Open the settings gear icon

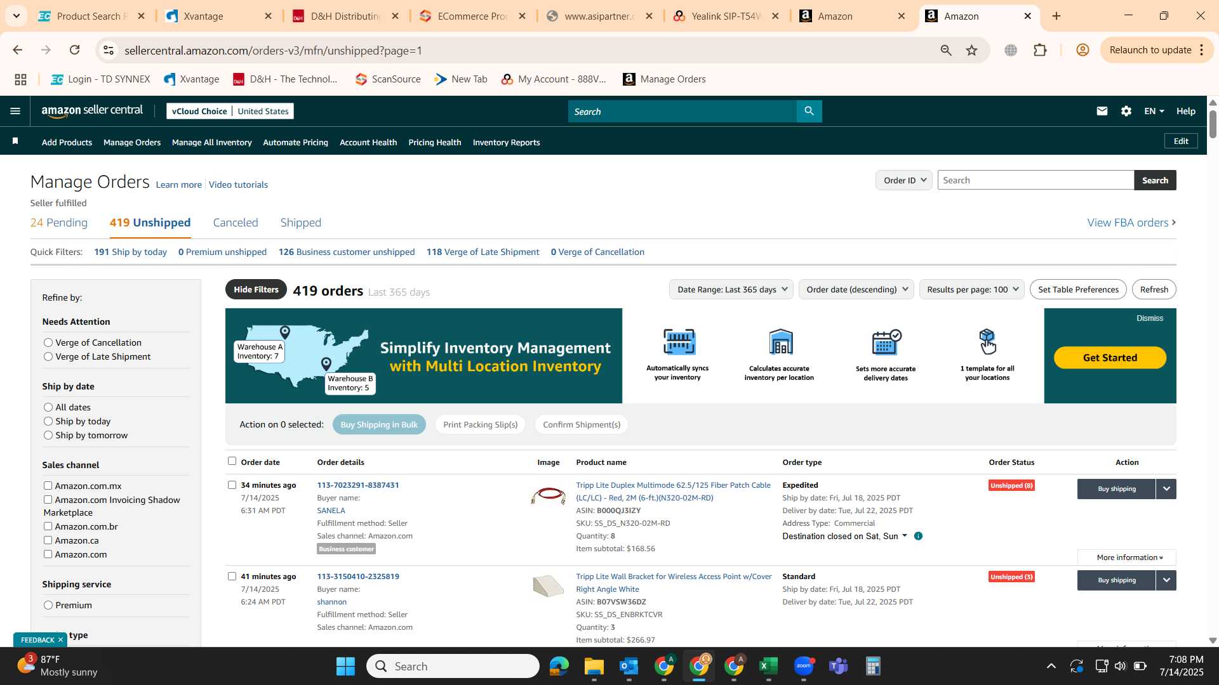(x=1126, y=111)
